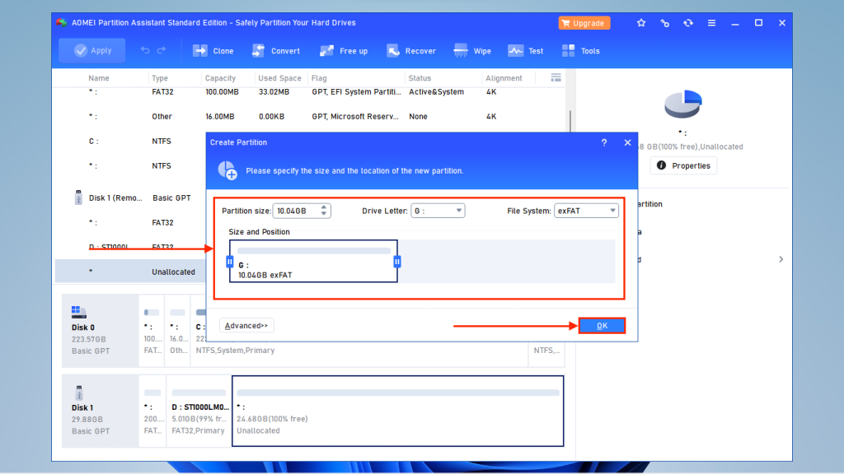Select the Wipe tool
Image resolution: width=844 pixels, height=474 pixels.
[x=472, y=50]
